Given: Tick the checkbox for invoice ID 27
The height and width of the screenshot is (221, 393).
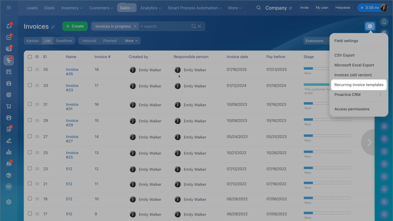Looking at the screenshot, I should pos(30,136).
